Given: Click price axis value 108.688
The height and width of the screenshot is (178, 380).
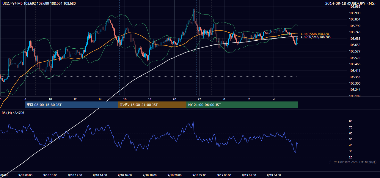Looking at the screenshot, I should [x=355, y=39].
